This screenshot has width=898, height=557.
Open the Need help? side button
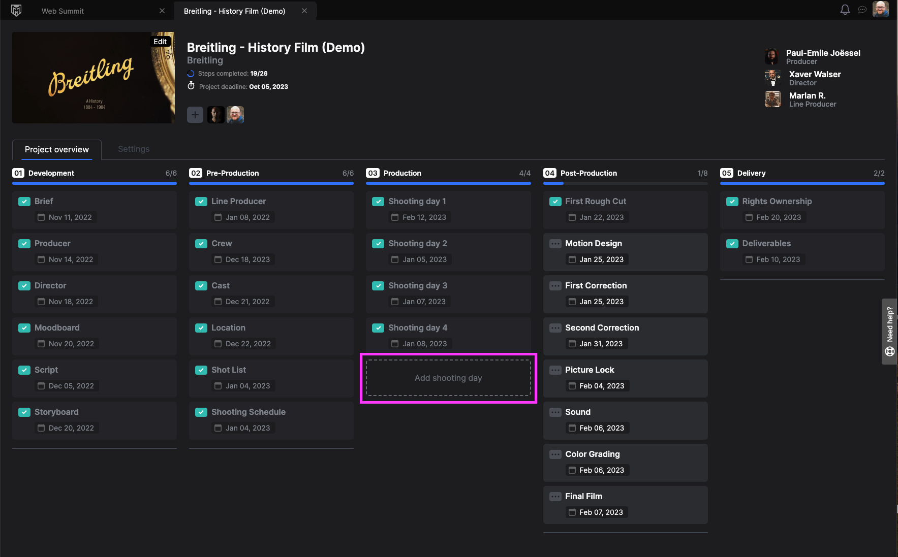tap(889, 331)
